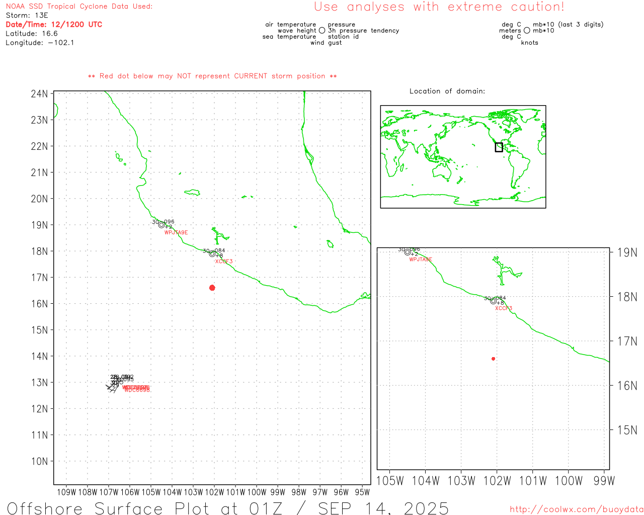Click the 109W longitude axis label
The image size is (644, 515).
(66, 492)
